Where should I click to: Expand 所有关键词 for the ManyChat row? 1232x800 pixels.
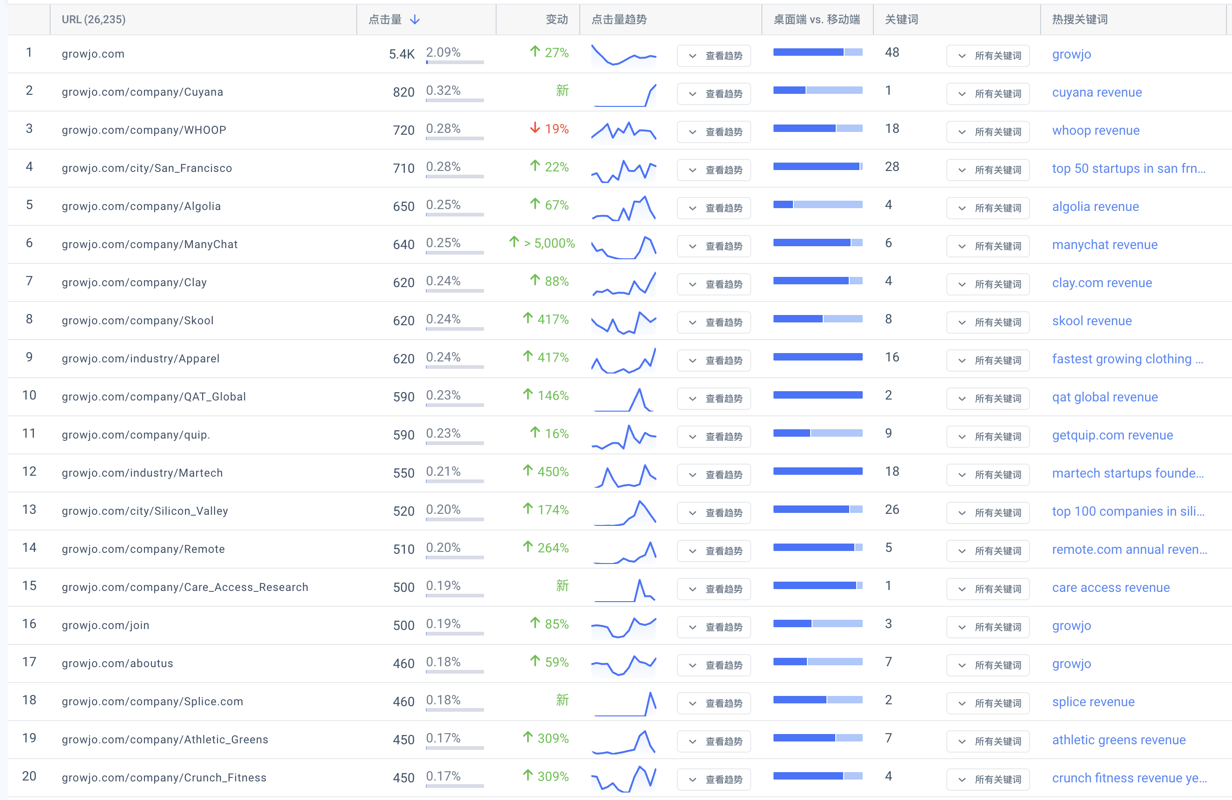pyautogui.click(x=988, y=246)
